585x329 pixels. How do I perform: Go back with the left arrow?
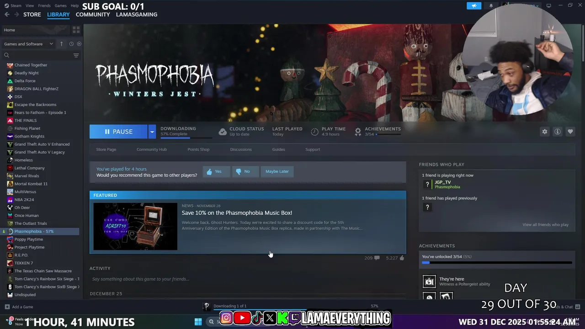[x=7, y=14]
